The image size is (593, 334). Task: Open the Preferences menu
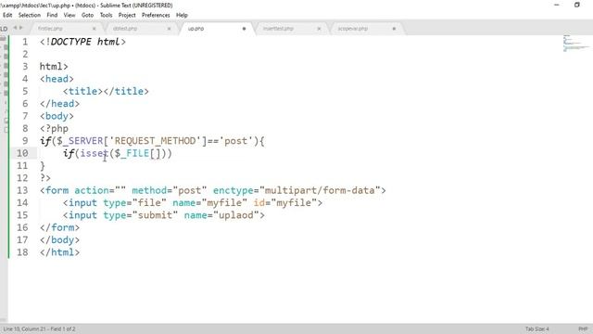156,15
